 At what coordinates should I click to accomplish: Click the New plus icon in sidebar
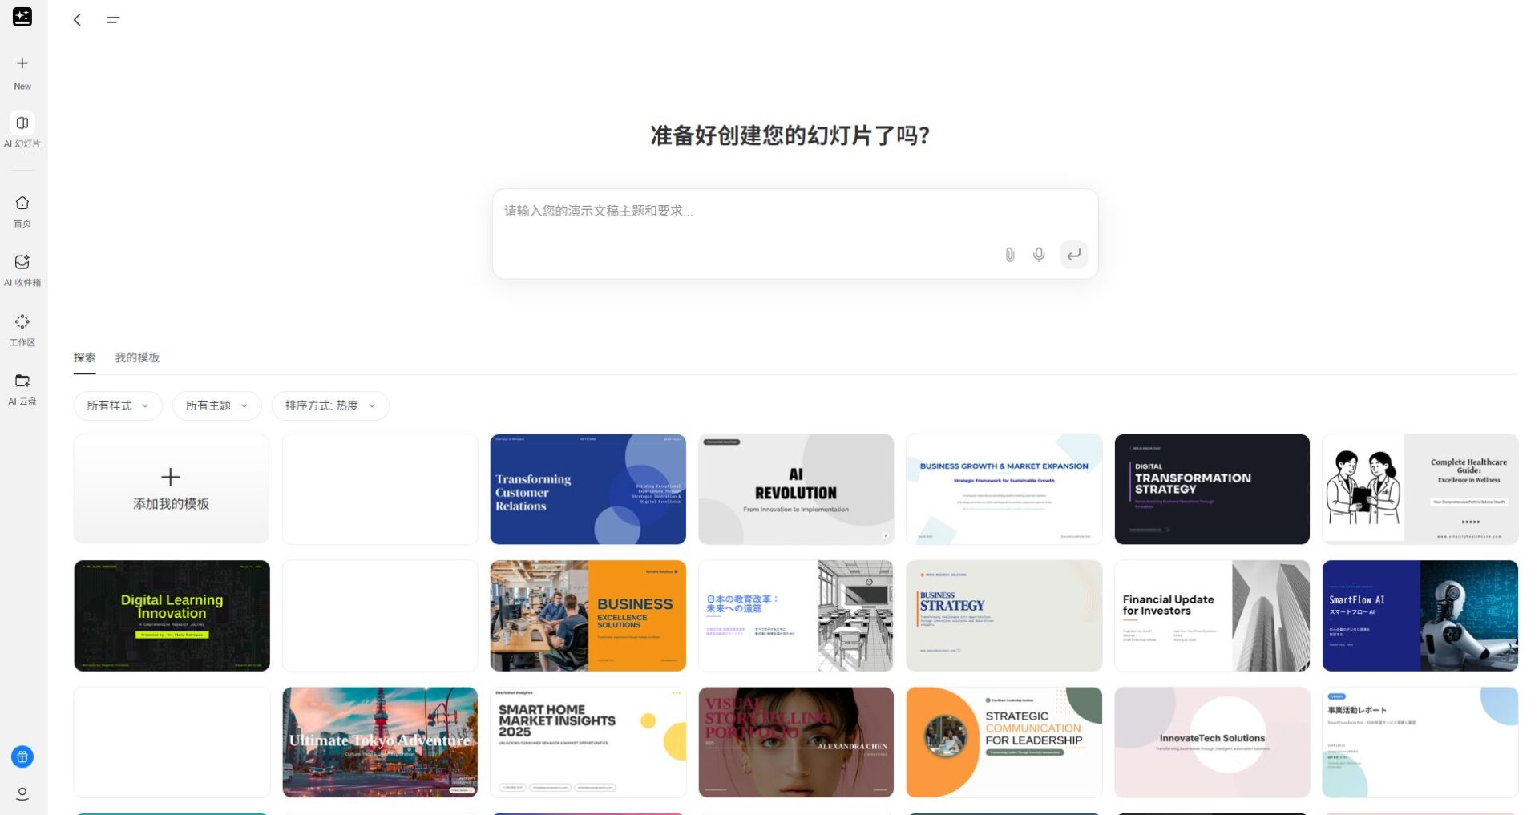pyautogui.click(x=22, y=63)
